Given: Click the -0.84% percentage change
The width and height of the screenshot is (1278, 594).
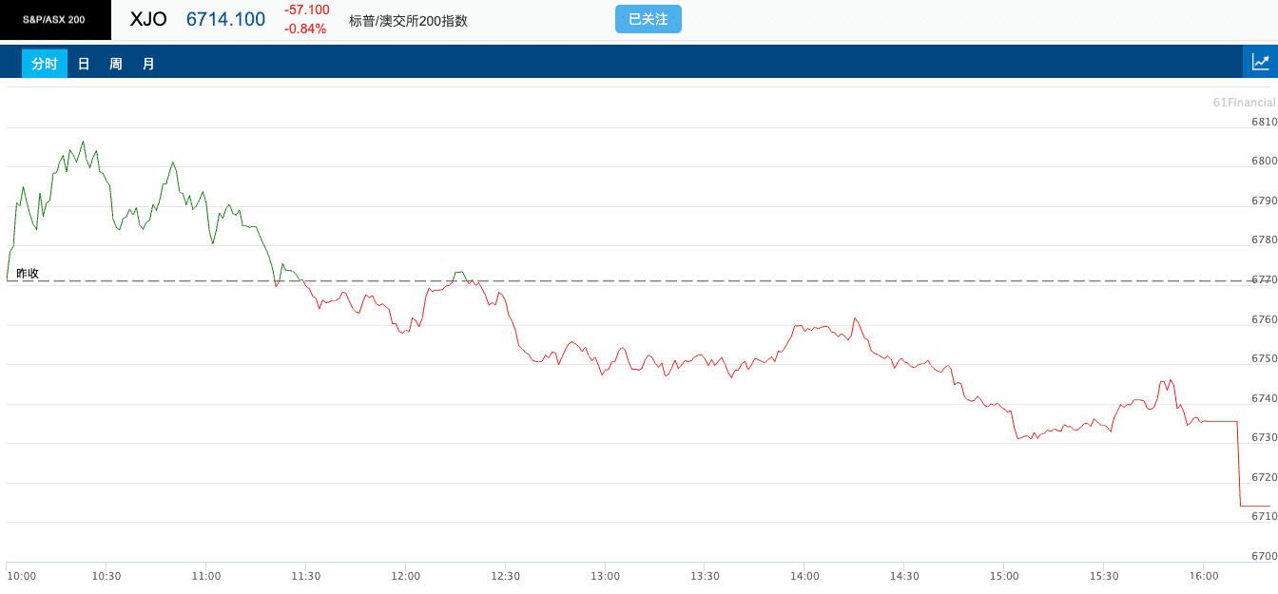Looking at the screenshot, I should (x=304, y=29).
